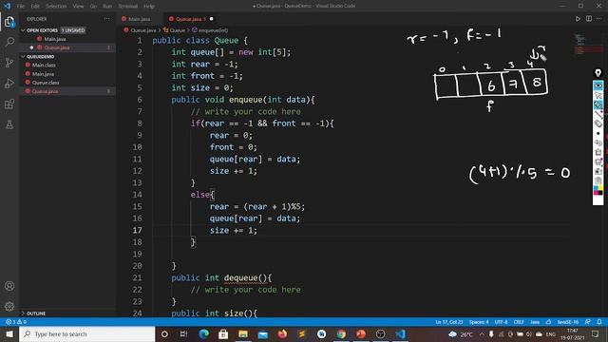Open editor More Actions ellipsis
Image resolution: width=608 pixels, height=342 pixels.
coord(599,19)
